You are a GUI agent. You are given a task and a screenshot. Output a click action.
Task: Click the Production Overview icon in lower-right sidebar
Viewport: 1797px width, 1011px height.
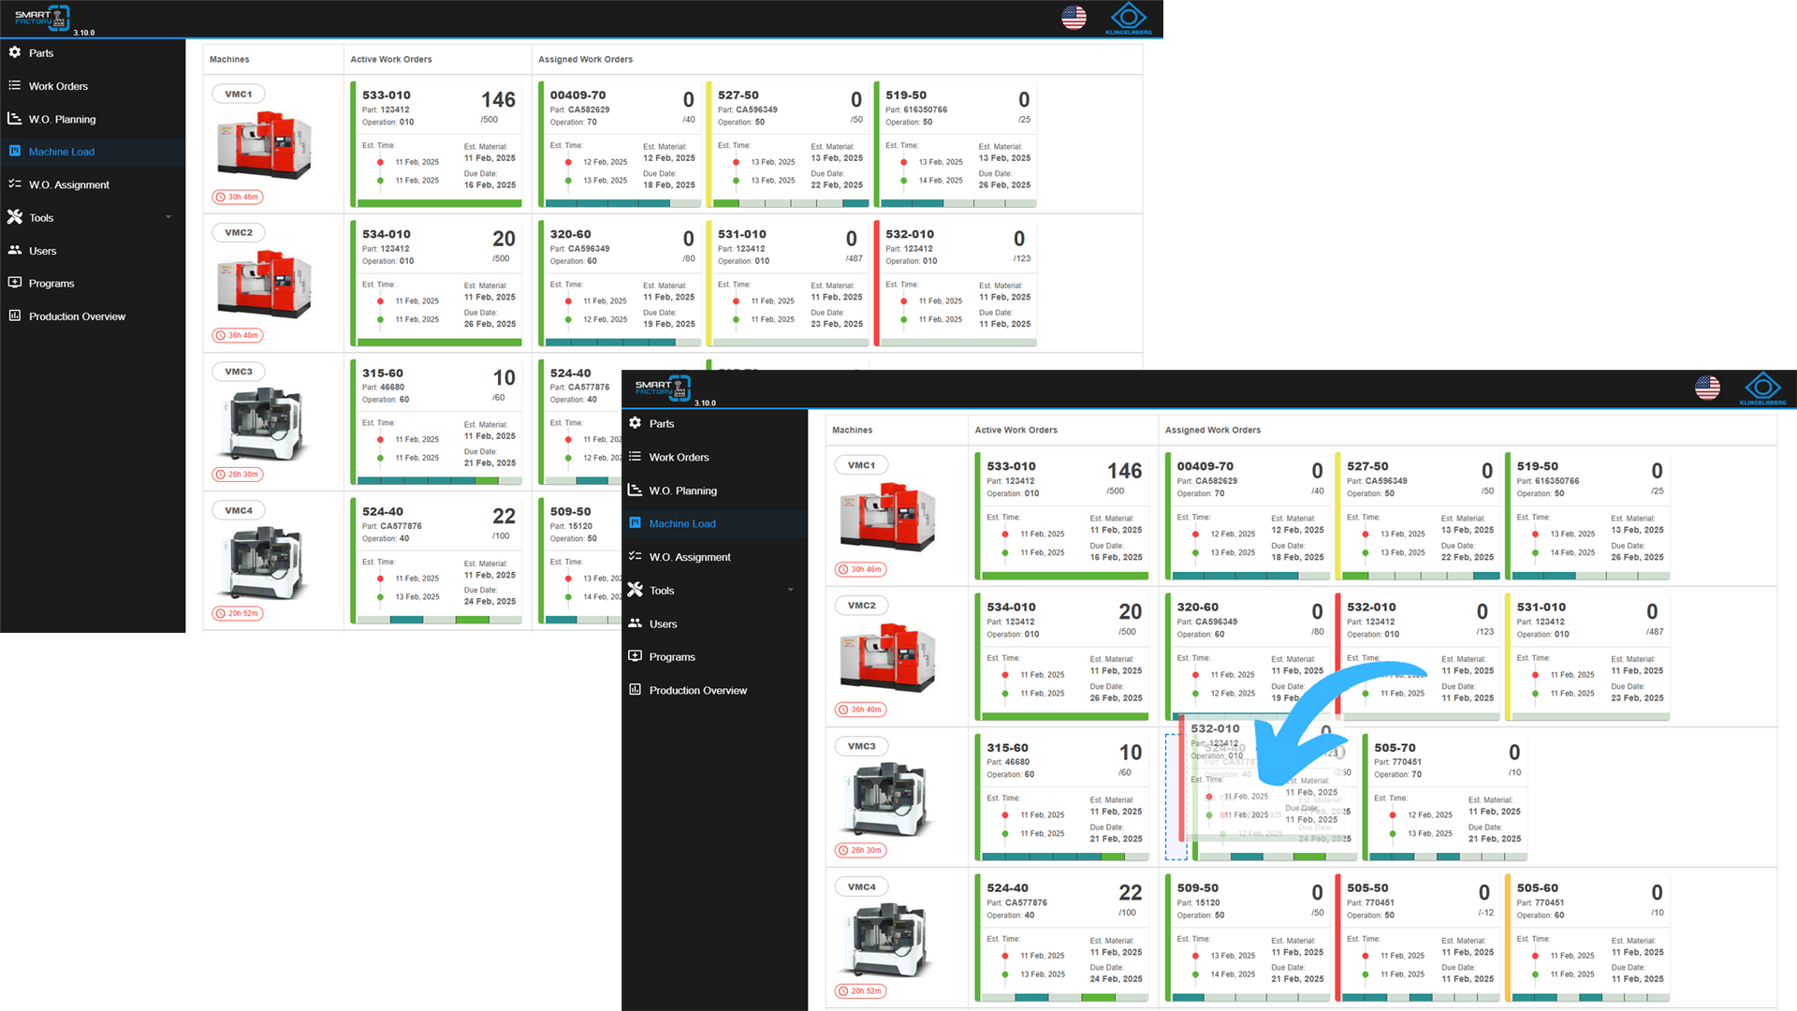636,690
